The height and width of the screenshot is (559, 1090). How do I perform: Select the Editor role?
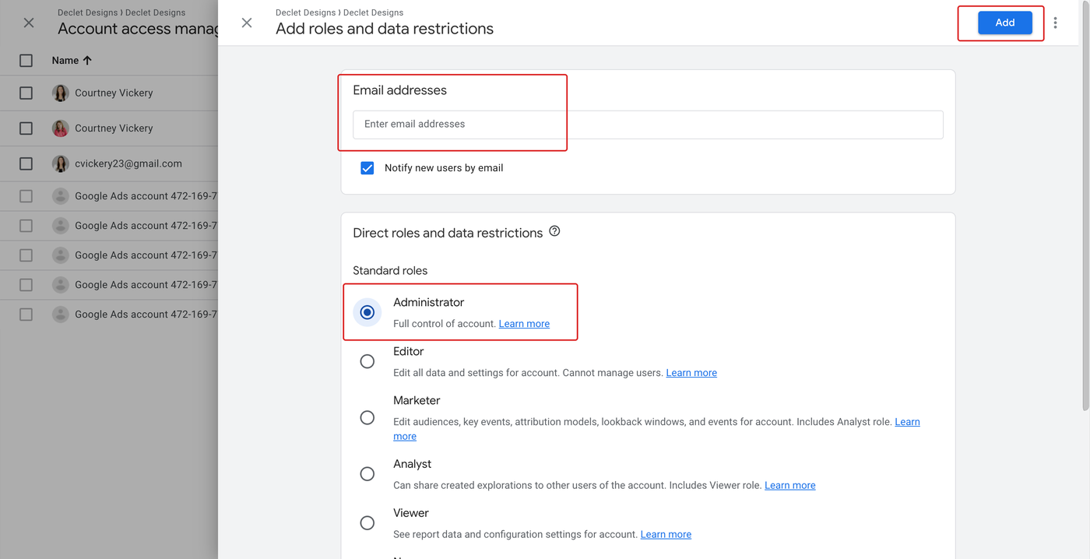click(367, 361)
